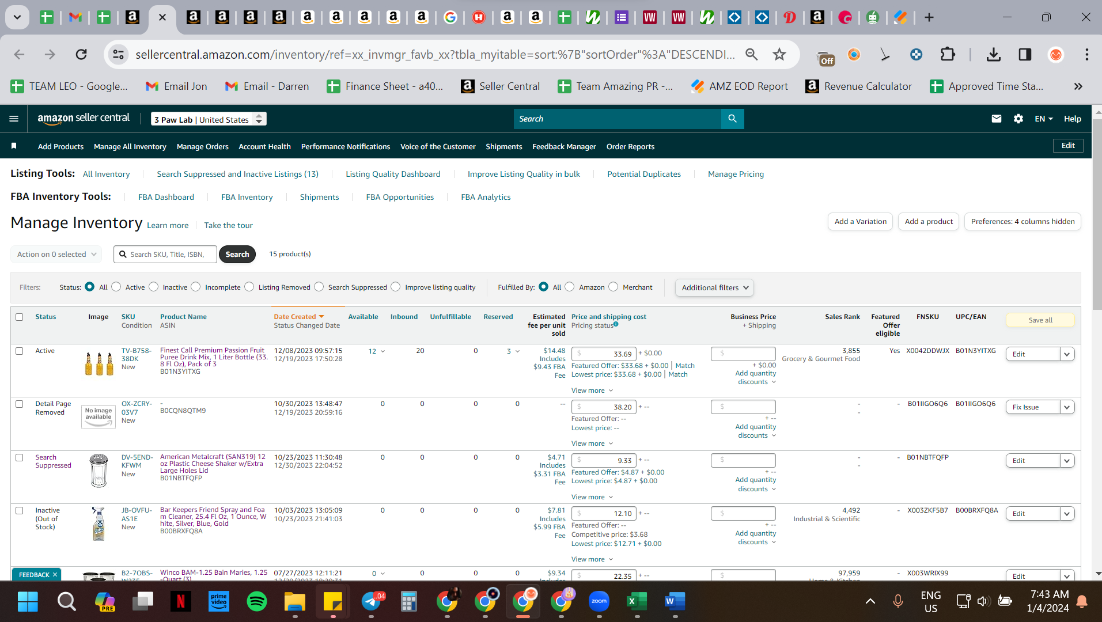Expand Fix Issue options arrow
The image size is (1102, 622).
click(1067, 407)
